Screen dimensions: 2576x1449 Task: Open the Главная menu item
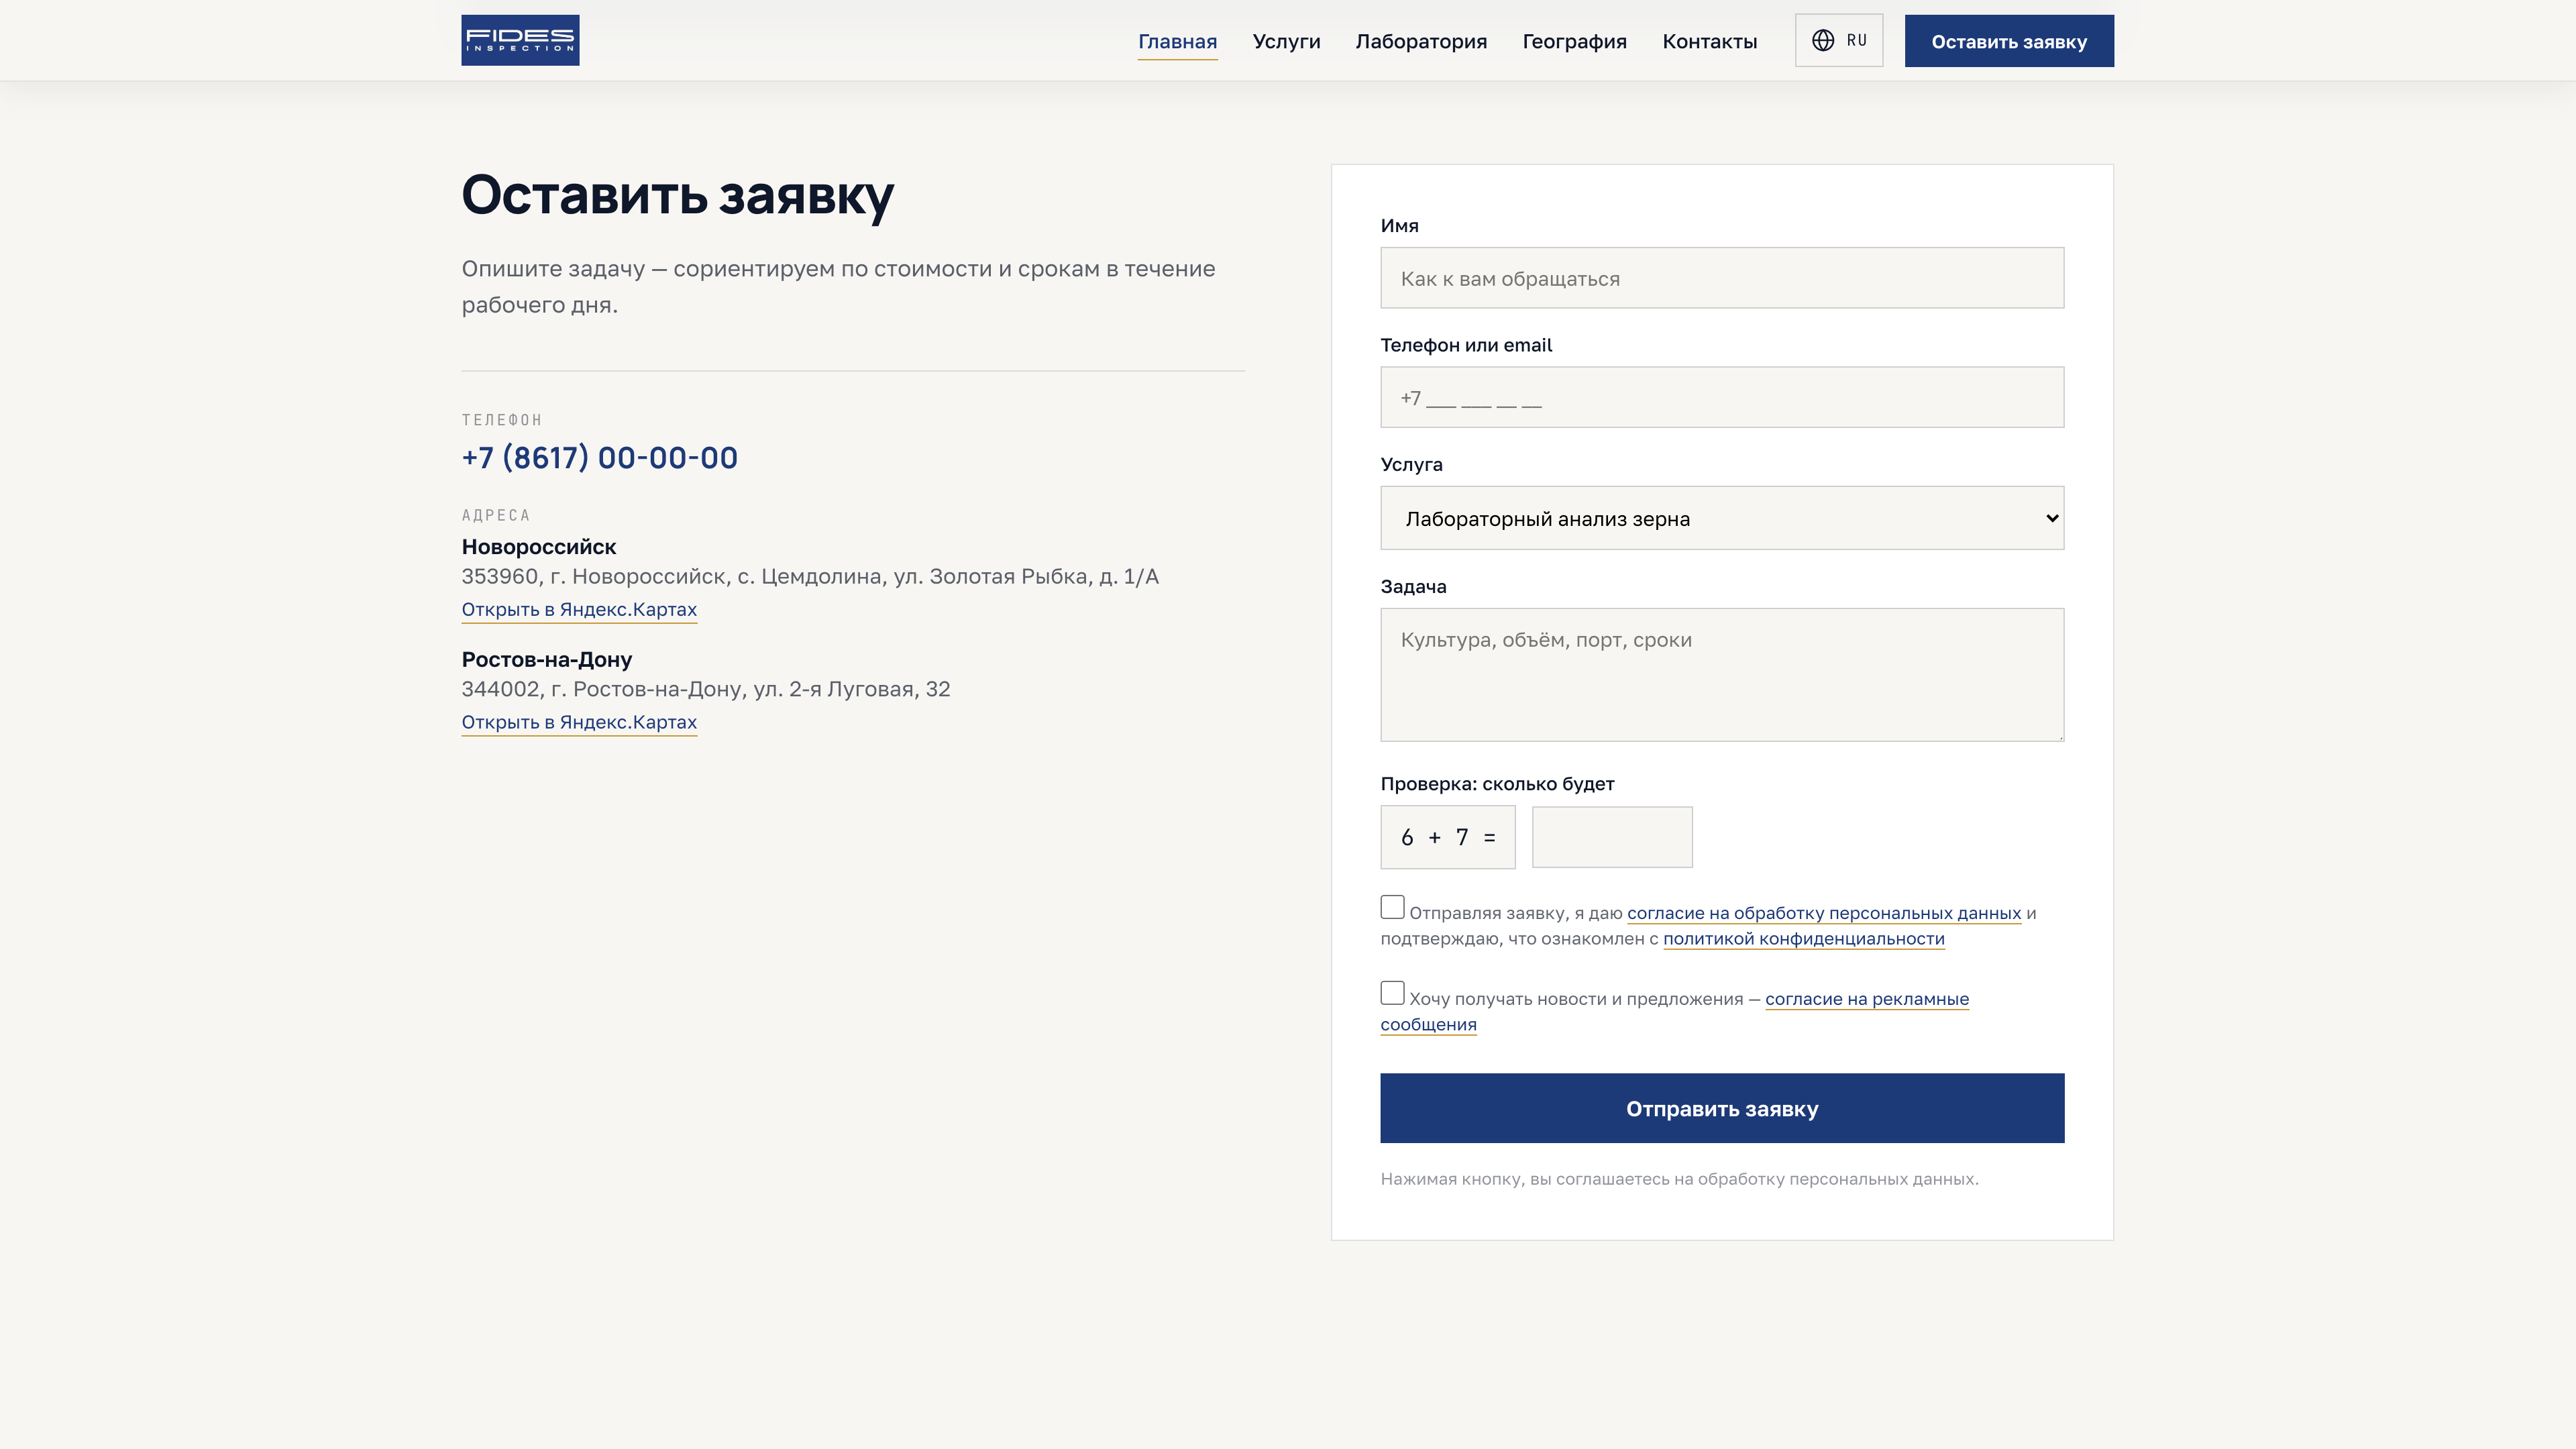tap(1177, 41)
